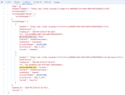The image size is (125, 95).
Task: Click the "version" key
Action: [16, 90]
